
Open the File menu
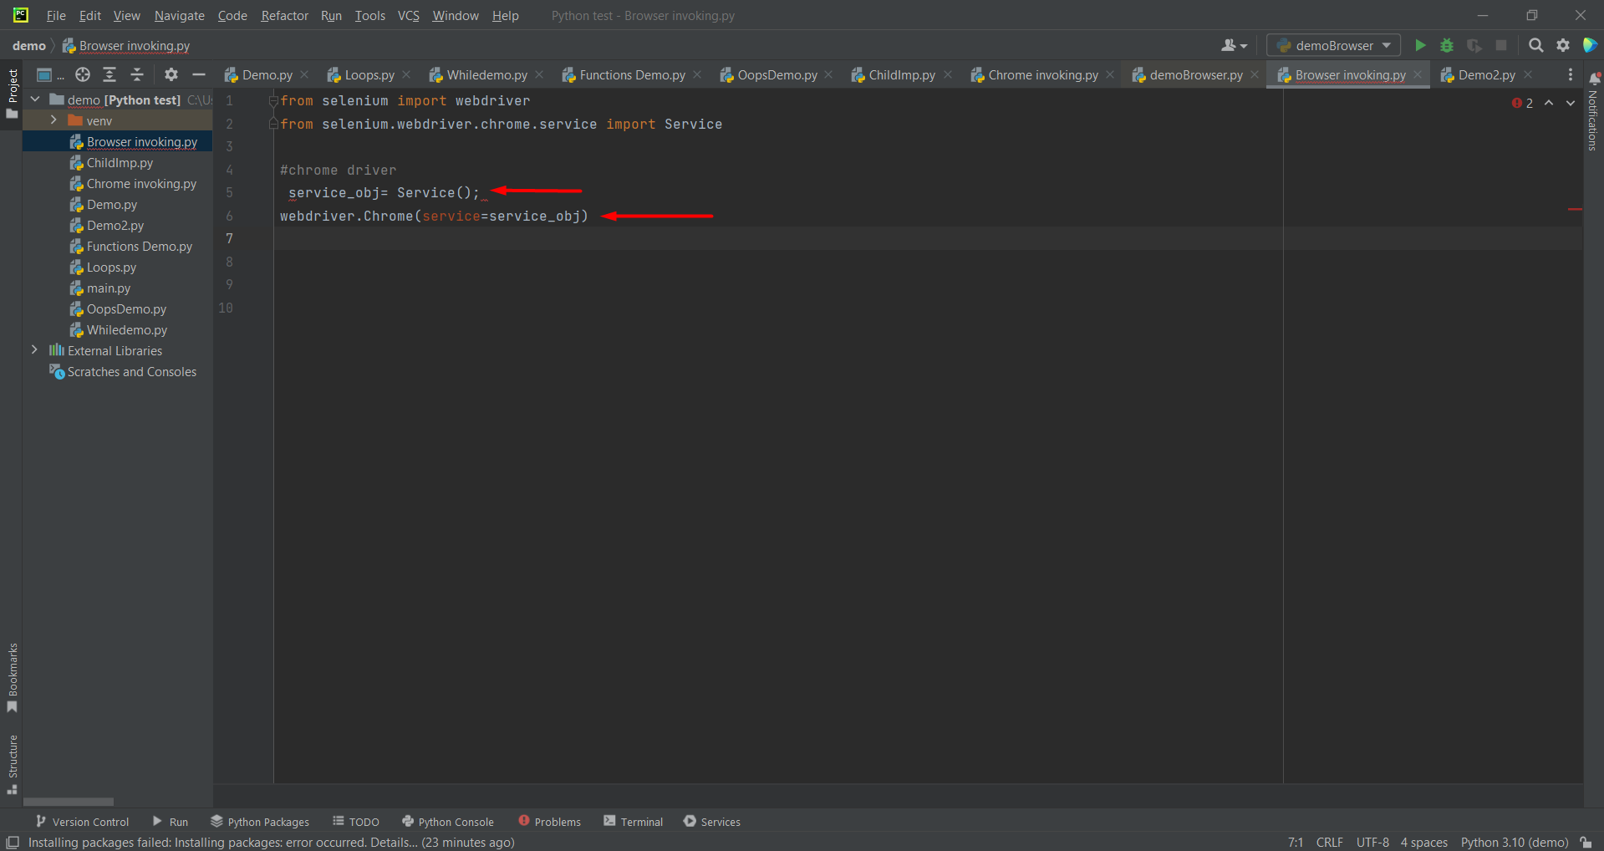click(x=56, y=15)
